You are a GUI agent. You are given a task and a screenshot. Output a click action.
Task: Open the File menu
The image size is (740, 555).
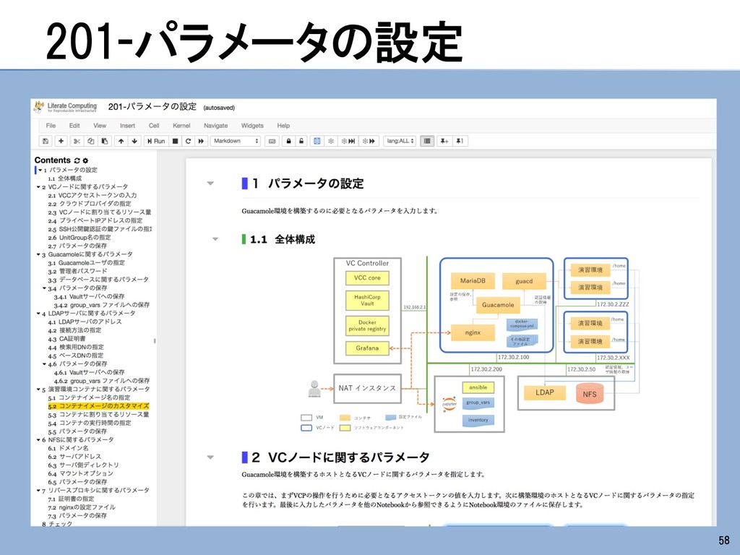pos(51,126)
